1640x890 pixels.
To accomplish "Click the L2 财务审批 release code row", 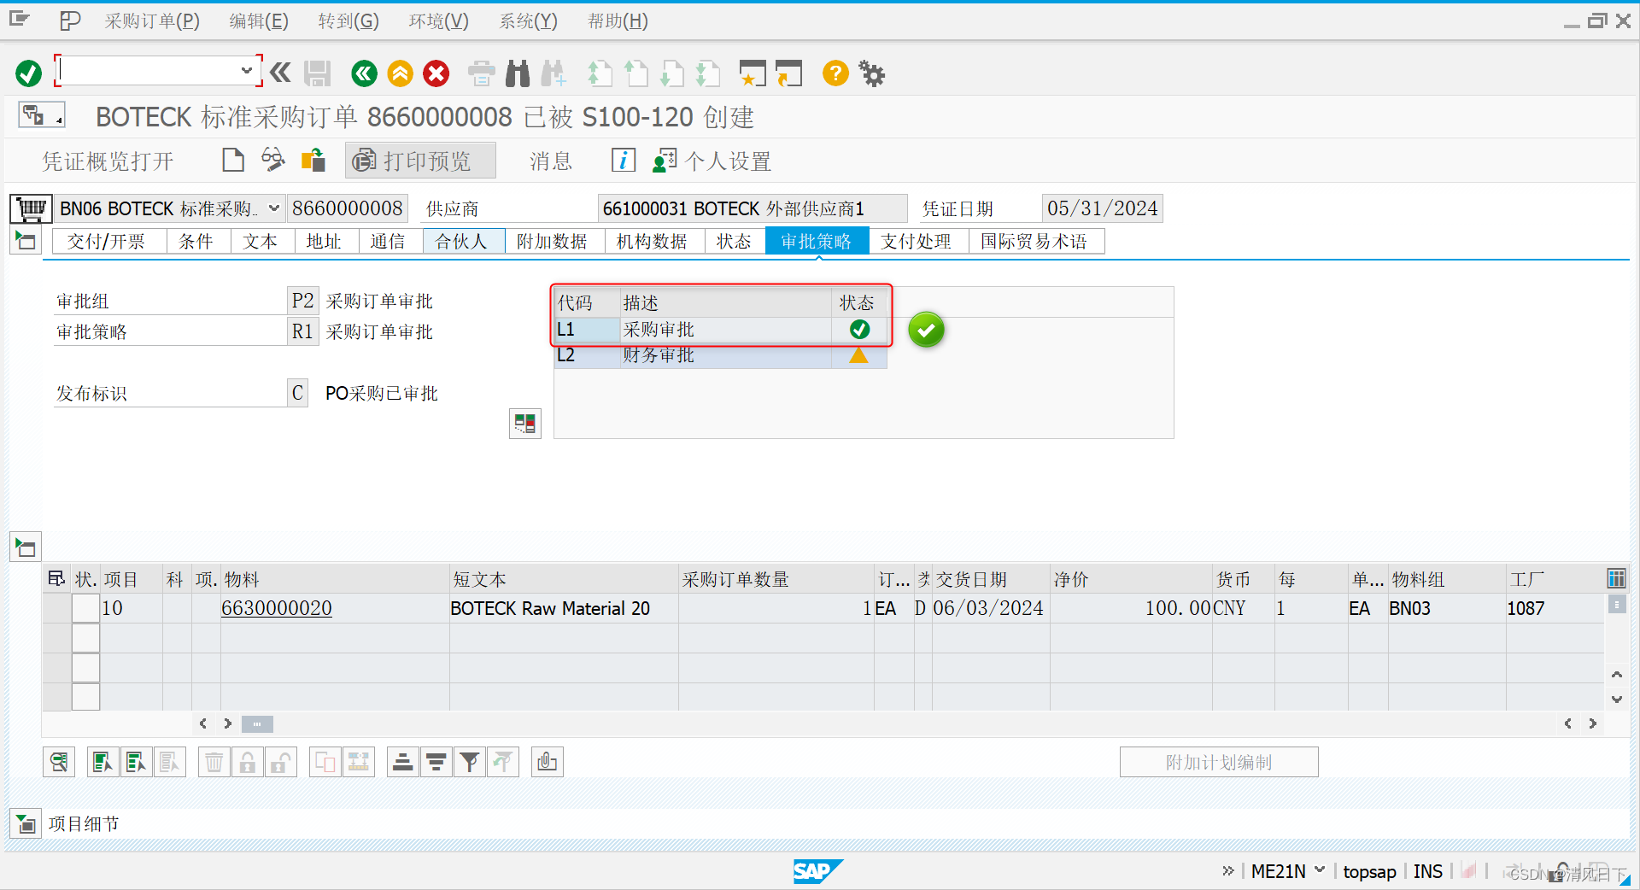I will 720,355.
